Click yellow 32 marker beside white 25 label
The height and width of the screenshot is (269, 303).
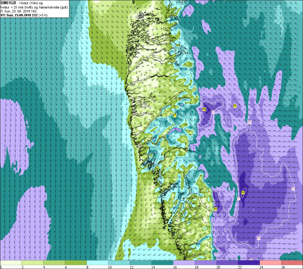[204, 109]
